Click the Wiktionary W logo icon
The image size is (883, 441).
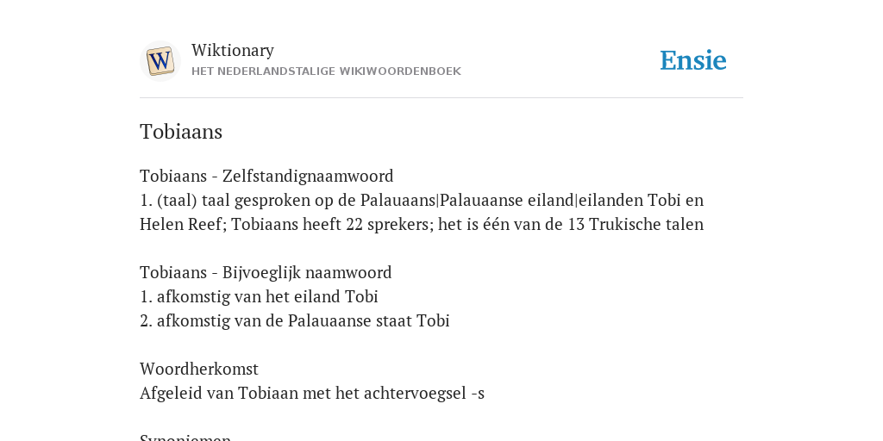pyautogui.click(x=160, y=61)
